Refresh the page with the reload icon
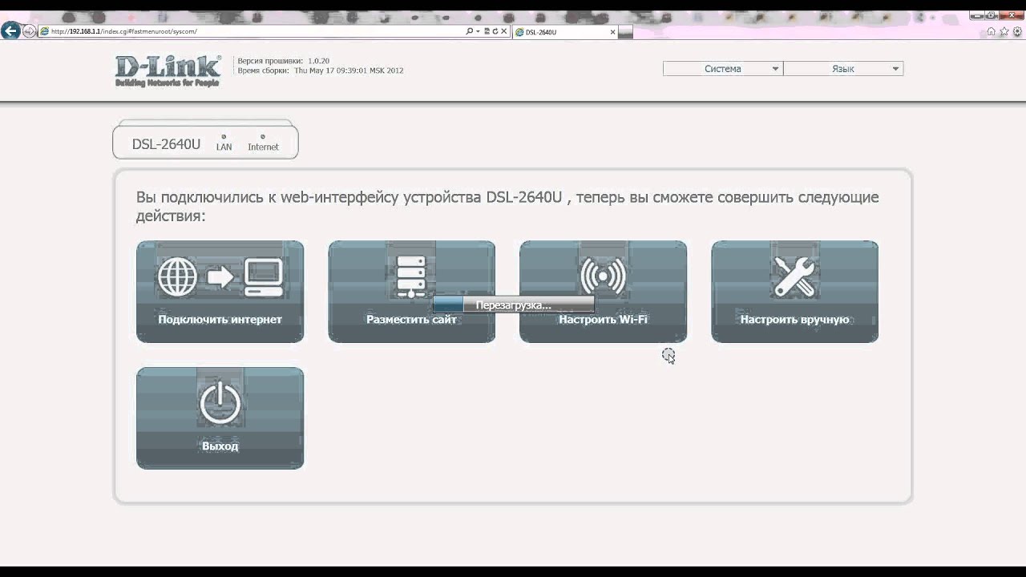The width and height of the screenshot is (1026, 577). (495, 31)
